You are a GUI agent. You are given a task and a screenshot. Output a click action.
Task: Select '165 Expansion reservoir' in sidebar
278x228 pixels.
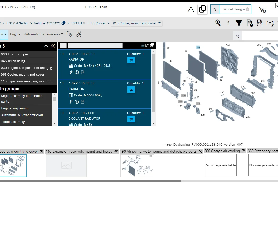click(28, 81)
